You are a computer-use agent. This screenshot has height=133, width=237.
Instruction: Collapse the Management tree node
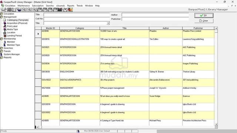point(1,17)
